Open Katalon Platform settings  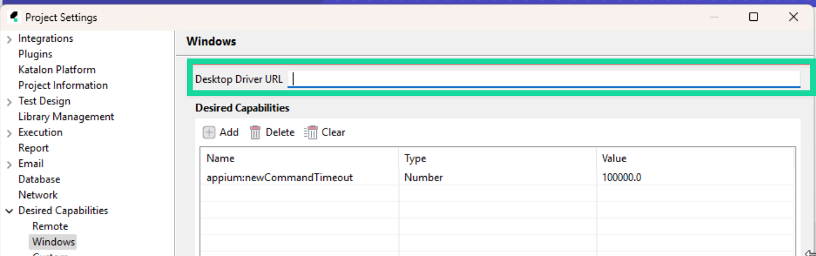[57, 70]
